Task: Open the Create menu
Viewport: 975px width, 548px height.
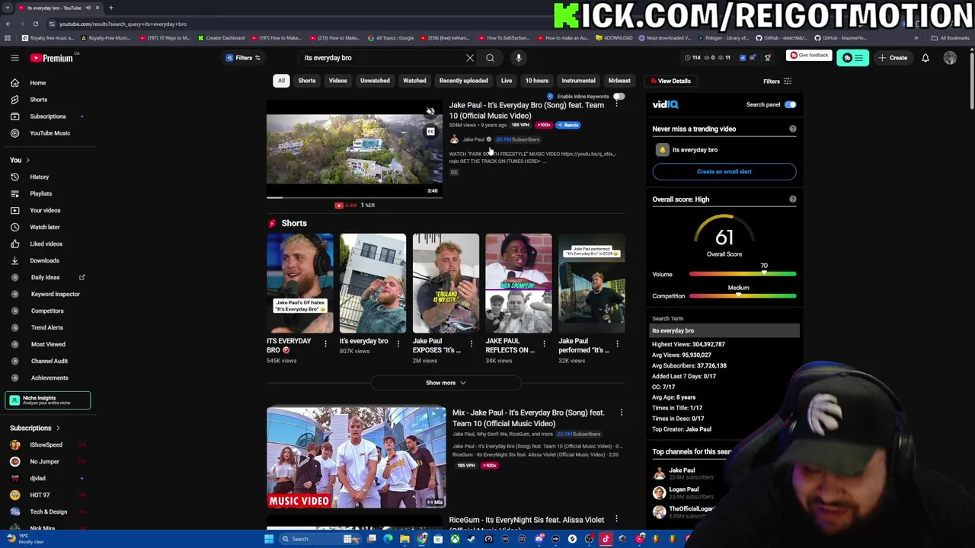Action: coord(893,58)
